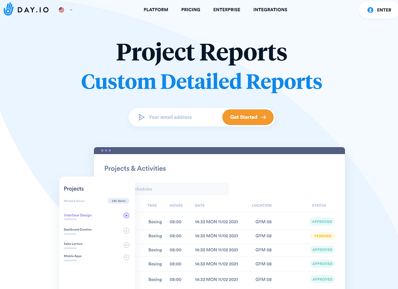
Task: Click the TASK column header
Action: [x=152, y=205]
